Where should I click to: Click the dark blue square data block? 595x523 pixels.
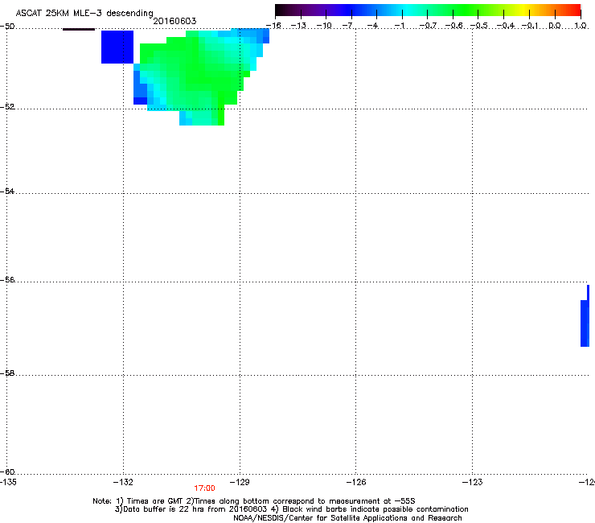tap(117, 47)
